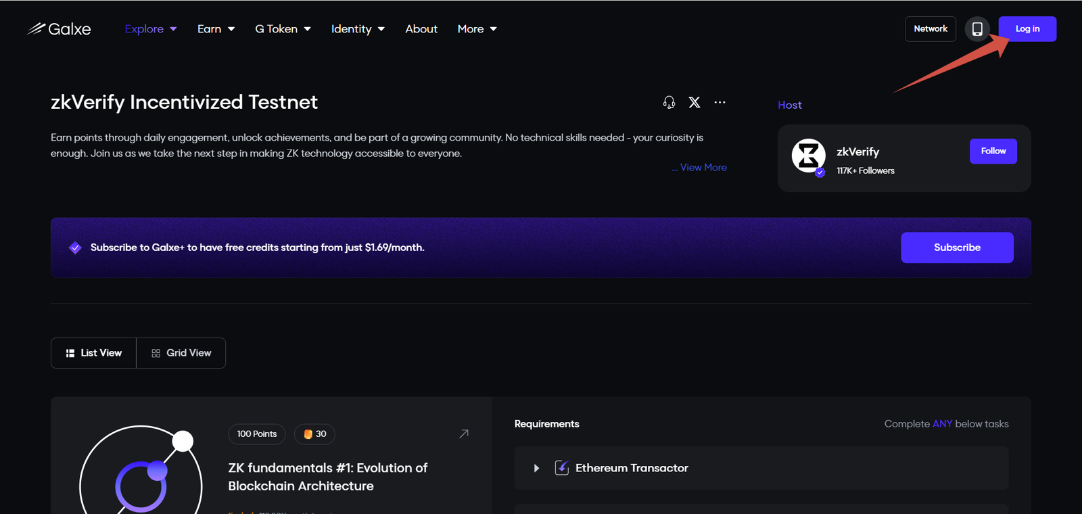Open the G Token menu

[283, 29]
